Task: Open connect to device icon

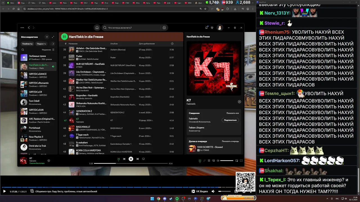Action: point(213,161)
